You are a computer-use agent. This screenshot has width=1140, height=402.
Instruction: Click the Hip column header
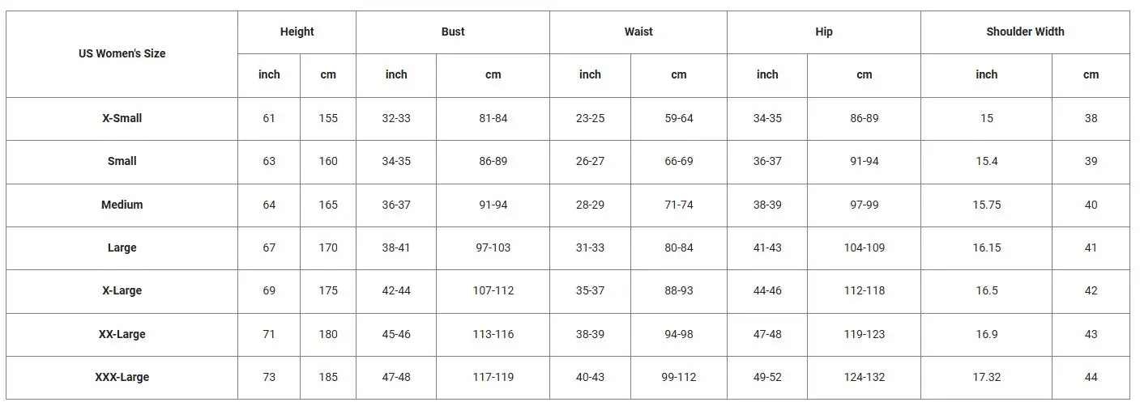[x=824, y=32]
